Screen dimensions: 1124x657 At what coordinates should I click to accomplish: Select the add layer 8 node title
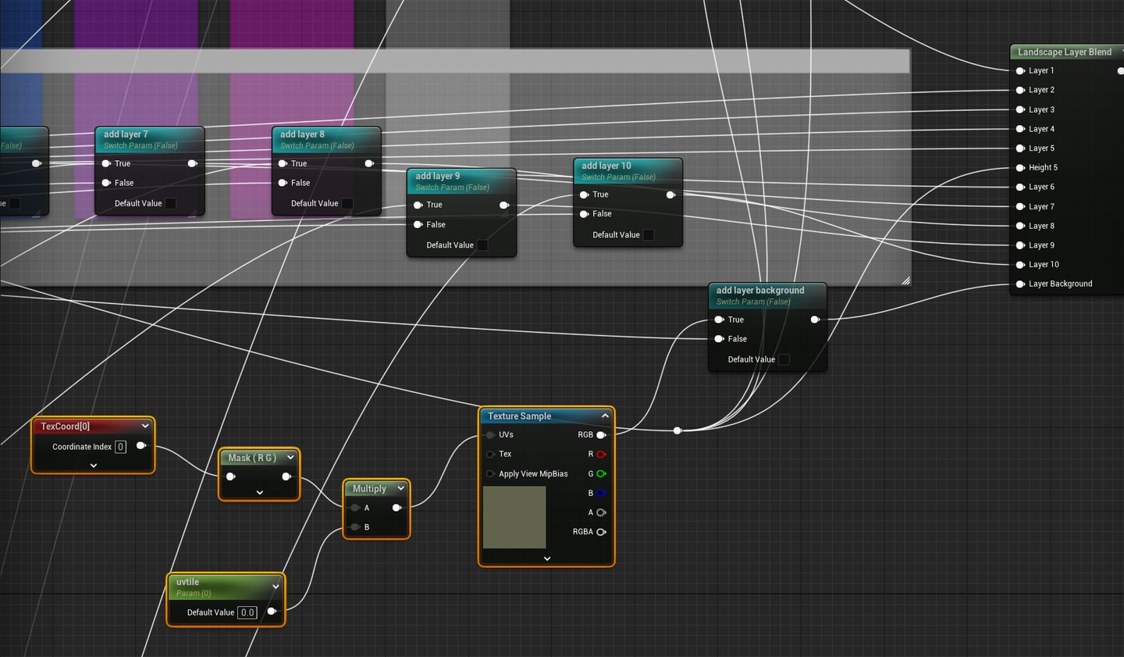302,134
